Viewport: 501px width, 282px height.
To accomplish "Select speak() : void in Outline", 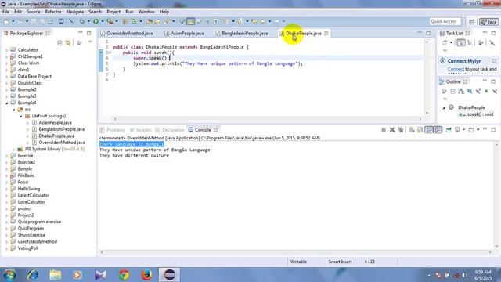I will [x=480, y=114].
